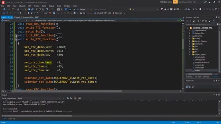Image resolution: width=221 pixels, height=124 pixels.
Task: Select driver_init.c in Solution Explorer
Action: tap(200, 65)
